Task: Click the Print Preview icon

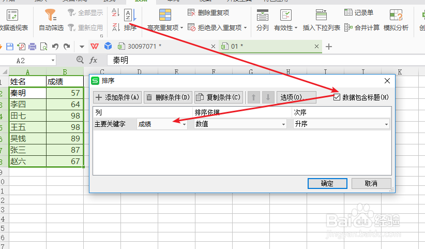Action: 43,47
